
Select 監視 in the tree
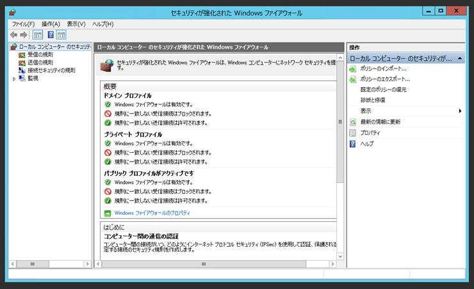point(33,78)
